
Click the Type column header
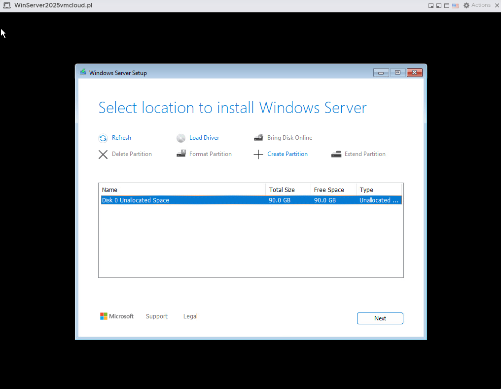[378, 190]
